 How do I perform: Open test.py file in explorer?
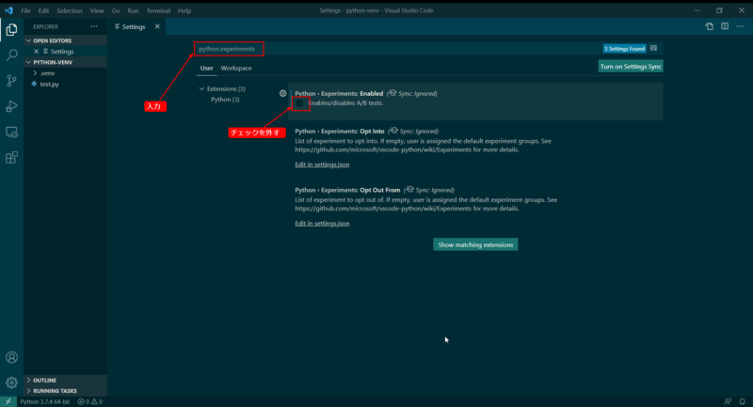(49, 84)
